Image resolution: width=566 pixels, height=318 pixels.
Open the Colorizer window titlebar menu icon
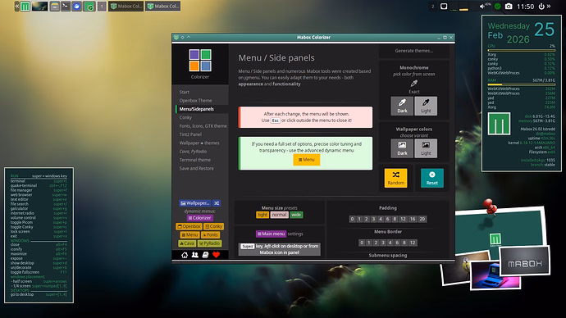pos(176,37)
